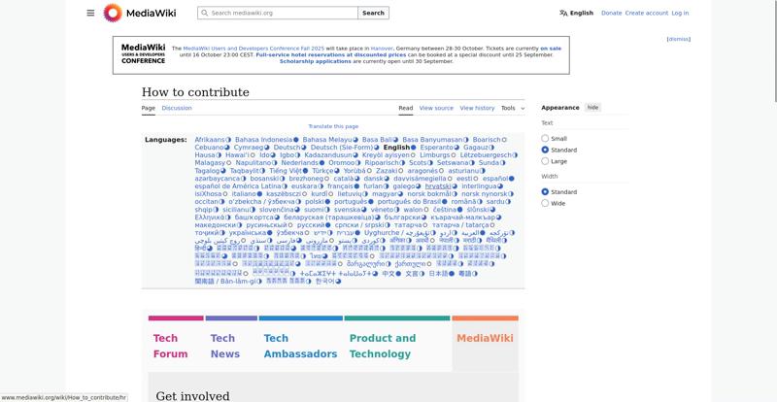Click the language translate icon beside English

pos(563,13)
